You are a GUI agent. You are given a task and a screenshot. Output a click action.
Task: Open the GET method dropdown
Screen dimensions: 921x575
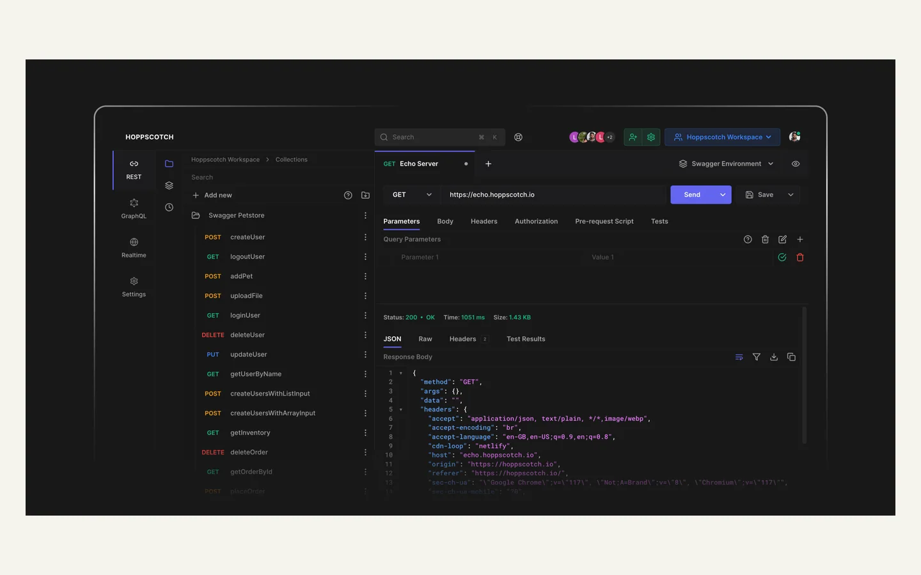(x=412, y=195)
